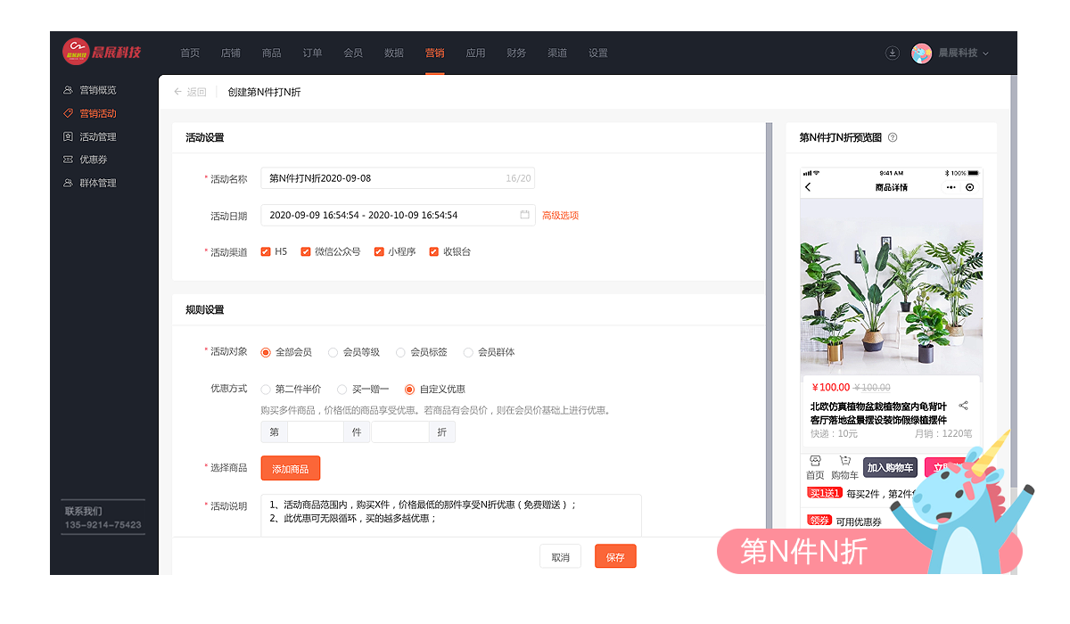1070x624 pixels.
Task: Click the calendar icon in date field
Action: [x=524, y=215]
